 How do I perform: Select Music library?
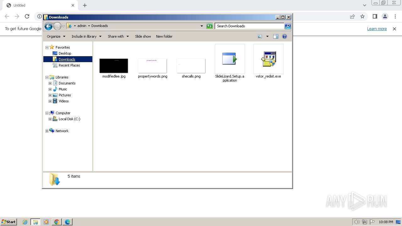[x=63, y=89]
